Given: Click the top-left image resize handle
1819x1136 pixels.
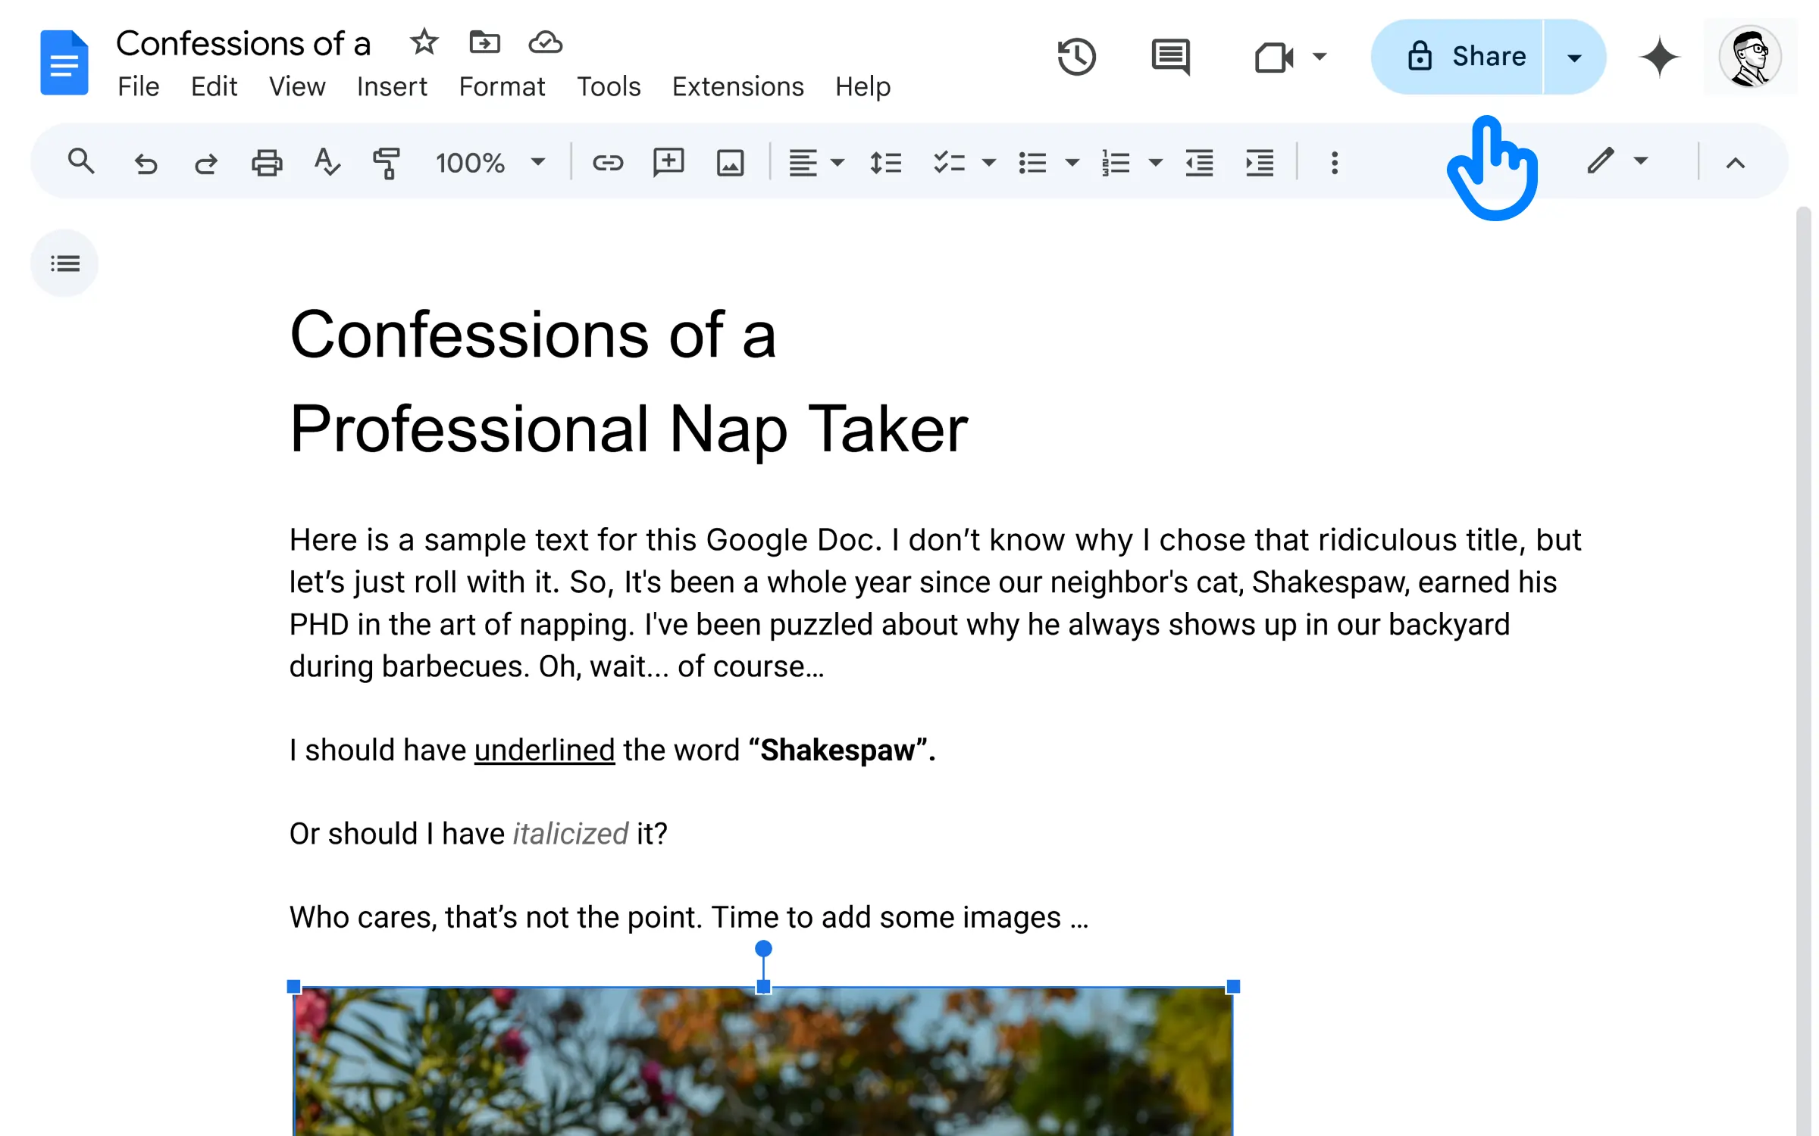Looking at the screenshot, I should [x=293, y=986].
